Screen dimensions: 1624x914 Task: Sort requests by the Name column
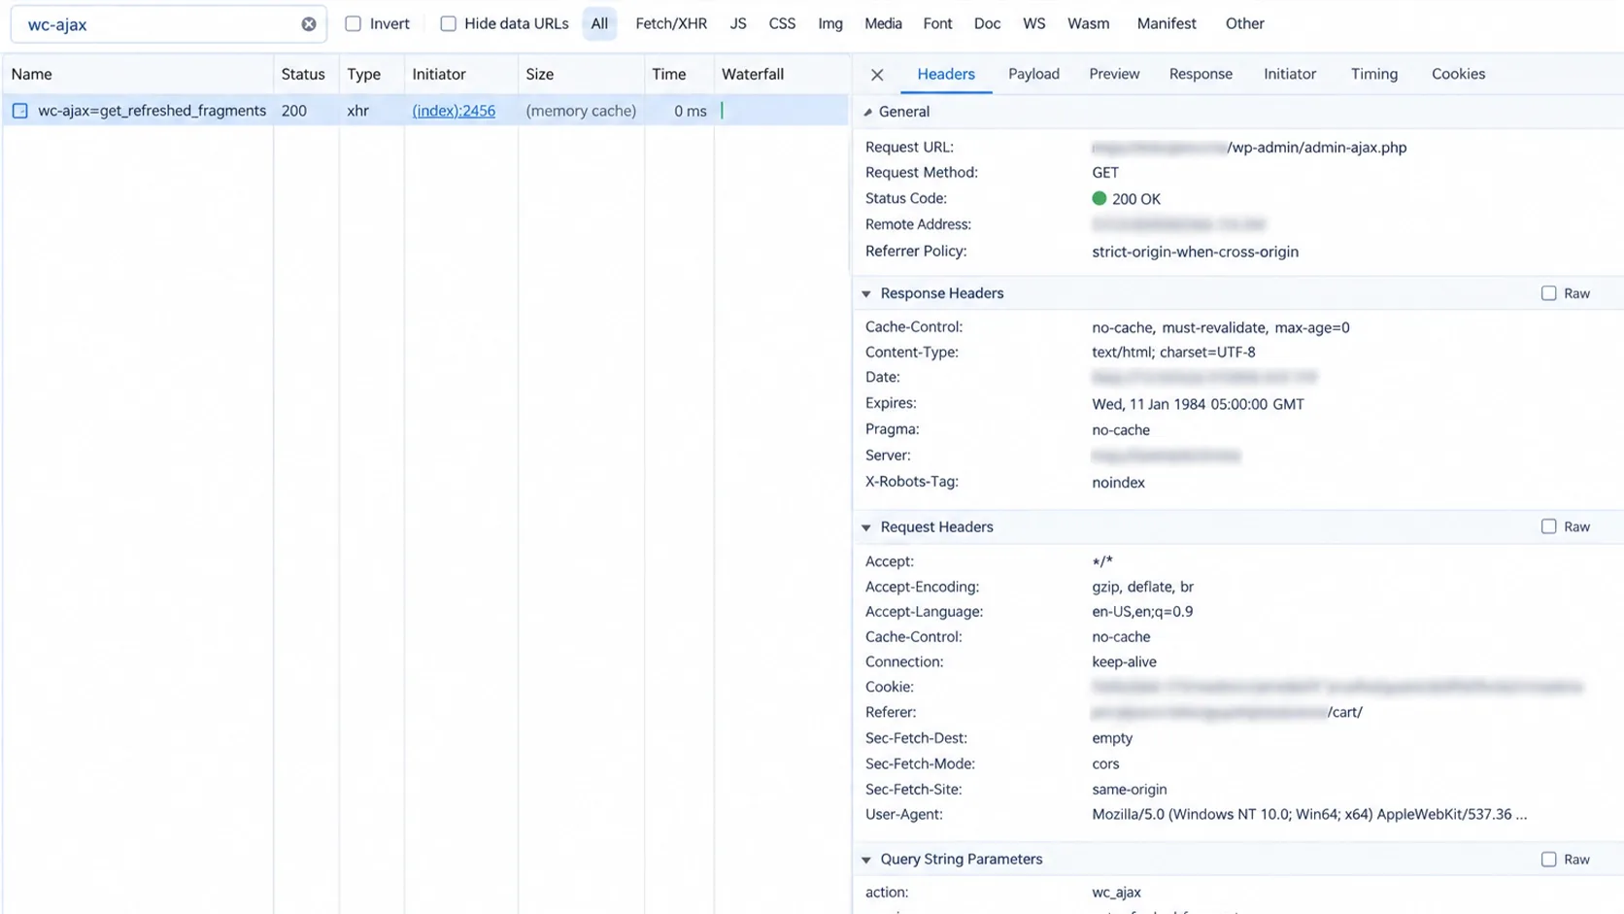tap(138, 74)
